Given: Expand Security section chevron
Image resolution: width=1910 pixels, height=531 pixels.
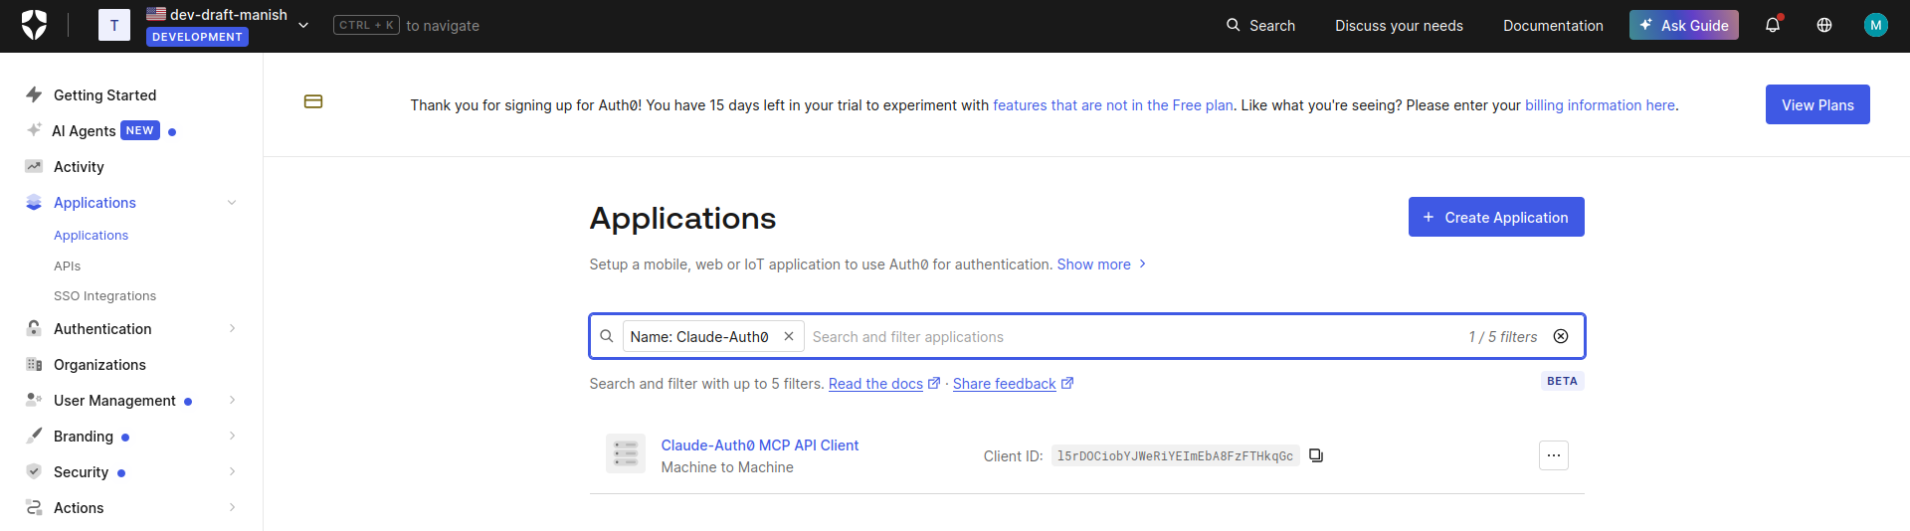Looking at the screenshot, I should tap(232, 472).
